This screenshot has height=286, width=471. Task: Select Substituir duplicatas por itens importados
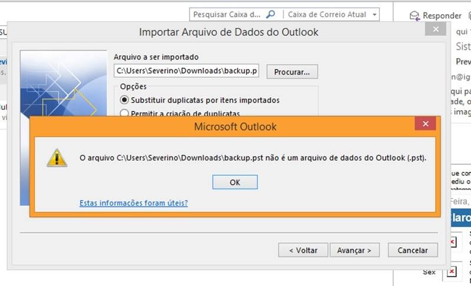[x=200, y=100]
